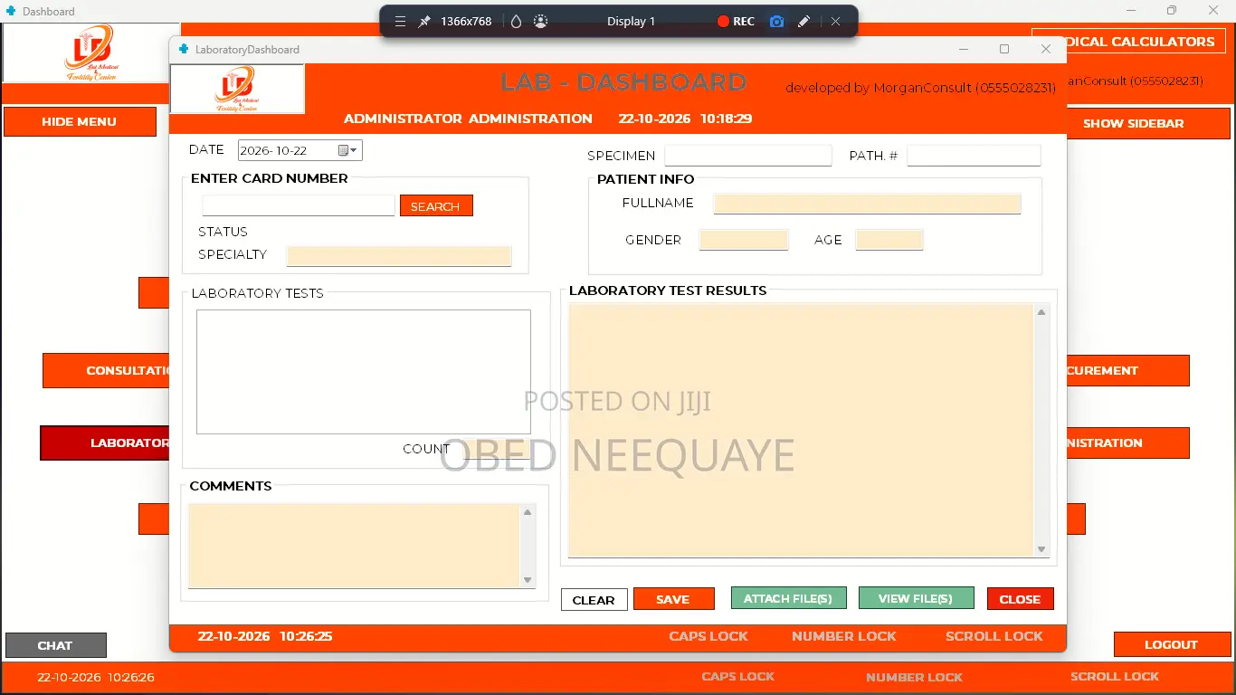Toggle the recorder water-drop blur icon
Viewport: 1236px width, 695px height.
[516, 21]
